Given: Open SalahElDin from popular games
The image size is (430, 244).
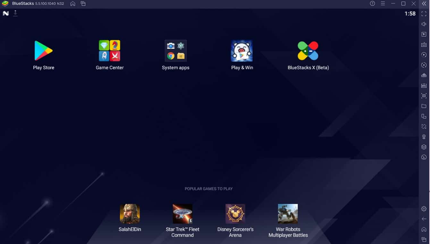Looking at the screenshot, I should tap(130, 214).
